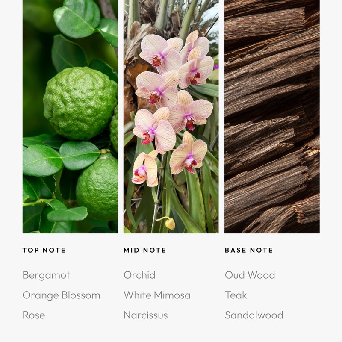
Task: Click the oud wood bark image
Action: [272, 116]
